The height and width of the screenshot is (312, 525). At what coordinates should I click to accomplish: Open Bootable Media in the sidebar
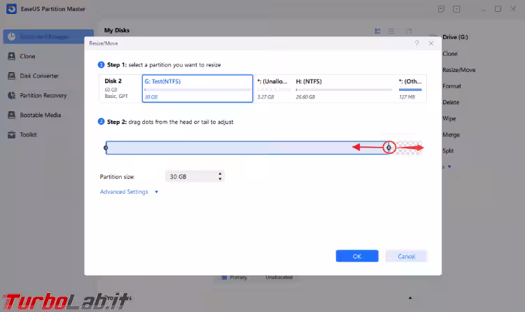(x=40, y=115)
